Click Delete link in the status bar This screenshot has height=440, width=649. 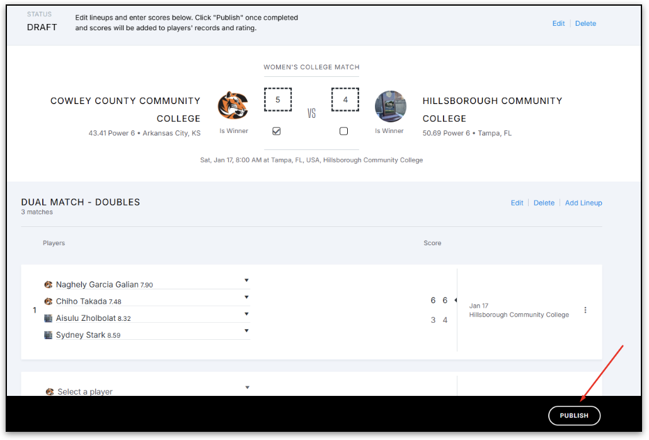[585, 23]
